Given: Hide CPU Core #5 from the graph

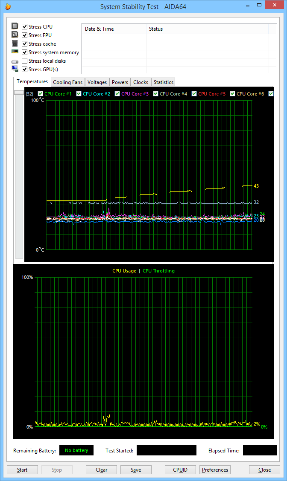Looking at the screenshot, I should 194,93.
